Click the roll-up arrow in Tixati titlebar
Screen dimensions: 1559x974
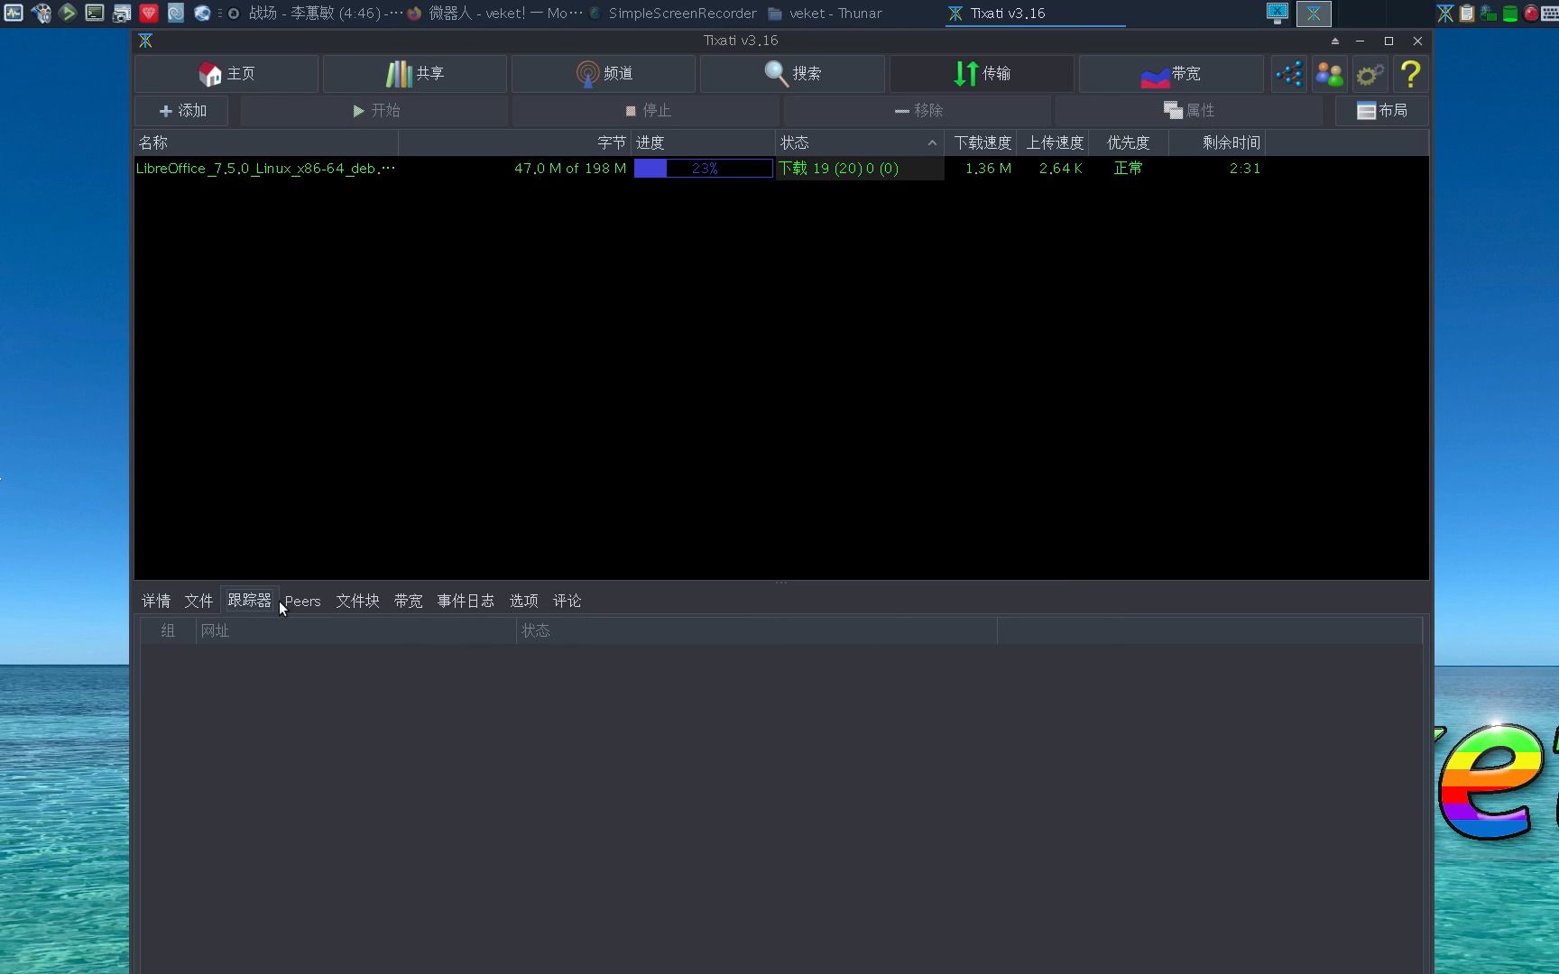(x=1335, y=41)
